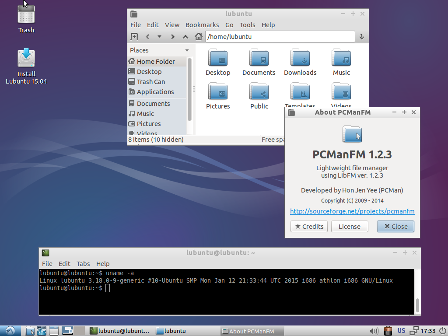
Task: Click the power/logout icon in panel
Action: (442, 331)
